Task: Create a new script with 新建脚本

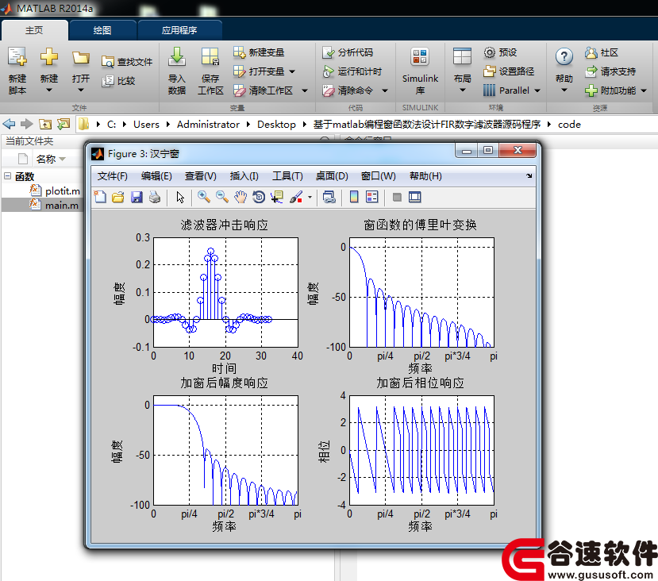Action: [17, 71]
